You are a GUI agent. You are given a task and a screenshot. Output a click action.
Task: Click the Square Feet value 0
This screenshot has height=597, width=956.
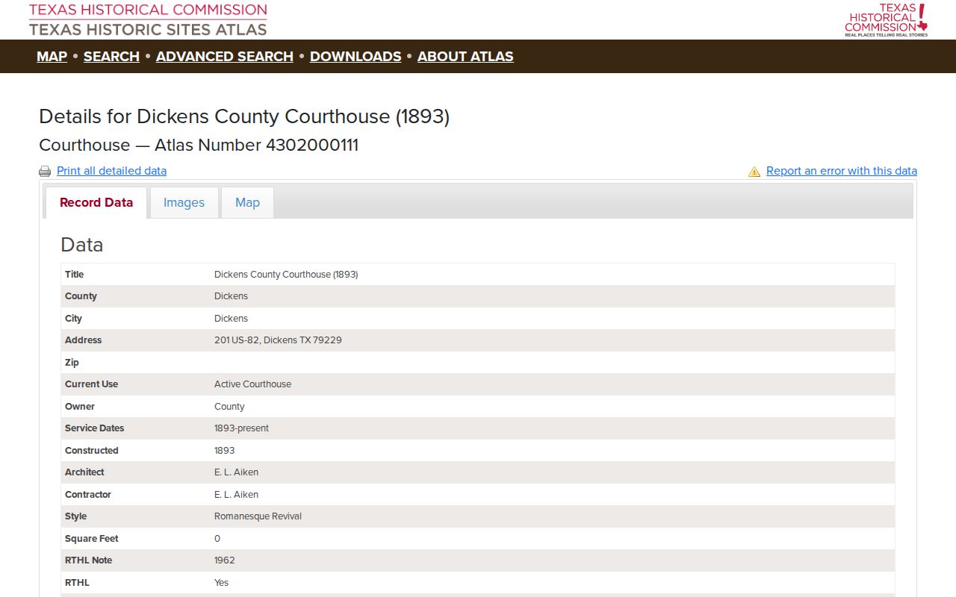[x=217, y=539]
